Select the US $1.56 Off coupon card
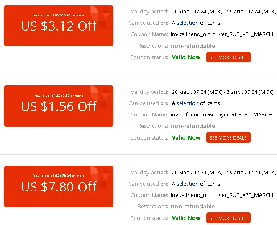 [59, 106]
